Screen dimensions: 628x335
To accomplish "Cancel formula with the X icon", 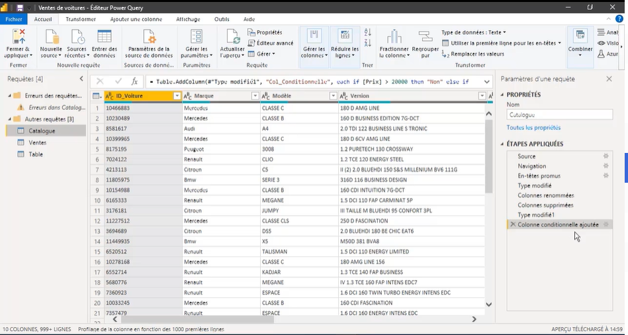I will pyautogui.click(x=100, y=81).
